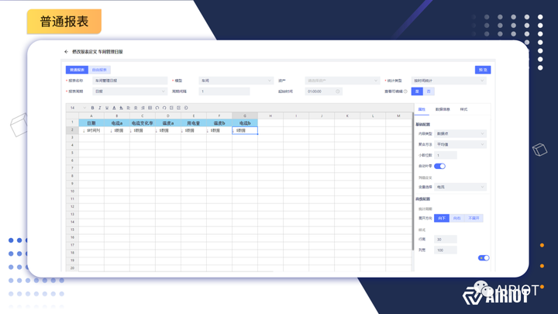The height and width of the screenshot is (314, 558).
Task: Click the 起始时间 field showing 01:00:00
Action: coord(323,91)
